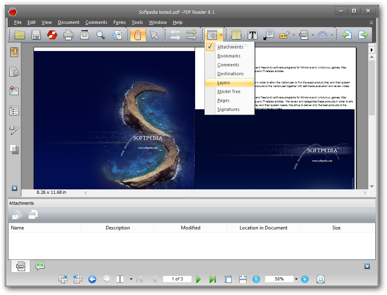The height and width of the screenshot is (295, 387).
Task: Click the undo back arrows icon
Action: 175,35
